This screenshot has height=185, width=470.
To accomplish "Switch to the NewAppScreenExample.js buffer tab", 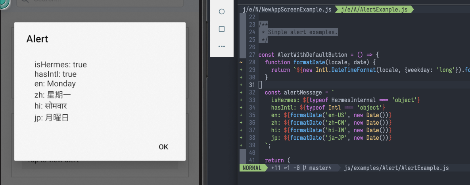I will point(287,10).
